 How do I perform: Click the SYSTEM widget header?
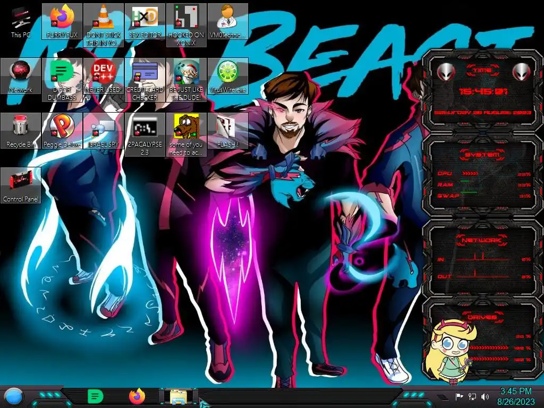pyautogui.click(x=482, y=155)
